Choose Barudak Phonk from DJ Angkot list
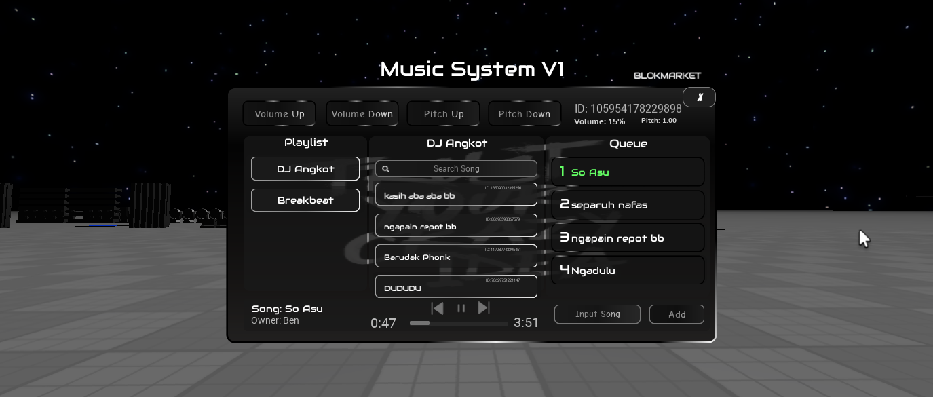 point(456,256)
